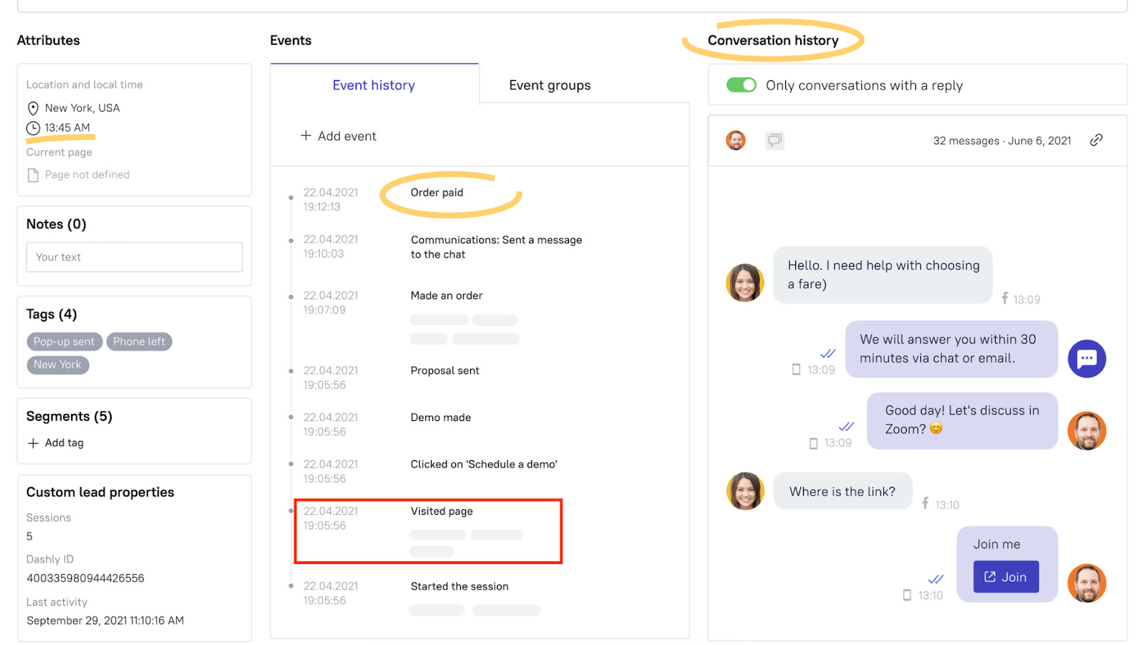Click the 'Order paid' event entry

click(x=436, y=192)
